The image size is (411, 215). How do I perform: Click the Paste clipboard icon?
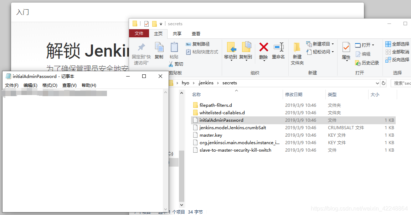[x=174, y=47]
